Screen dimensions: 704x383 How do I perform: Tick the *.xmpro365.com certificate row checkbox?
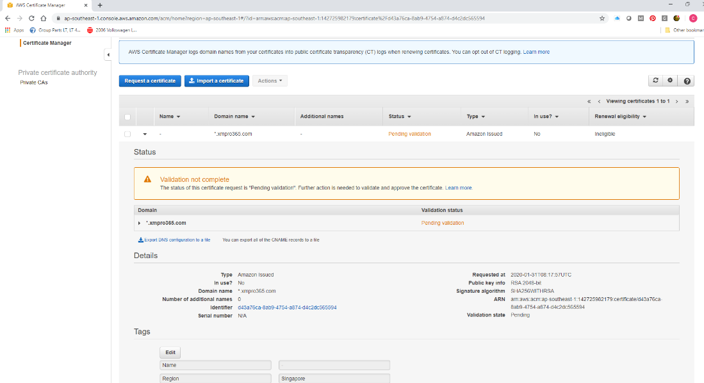tap(127, 134)
